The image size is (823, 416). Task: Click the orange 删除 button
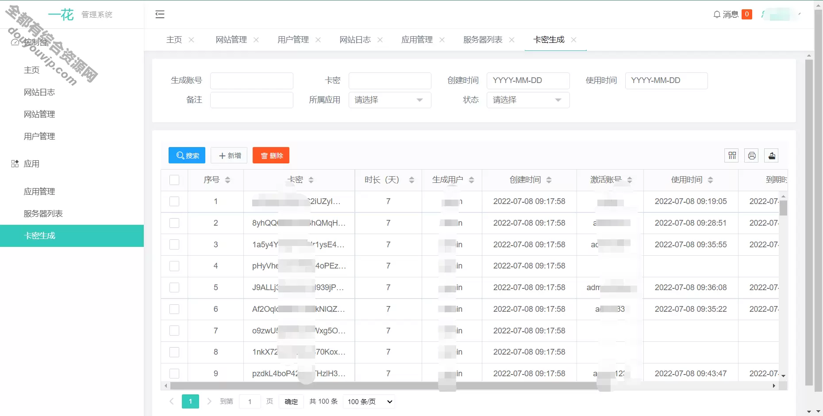click(271, 155)
